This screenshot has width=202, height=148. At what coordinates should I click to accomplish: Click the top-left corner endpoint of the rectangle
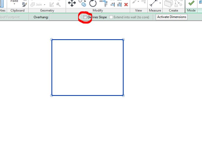[x=51, y=39]
